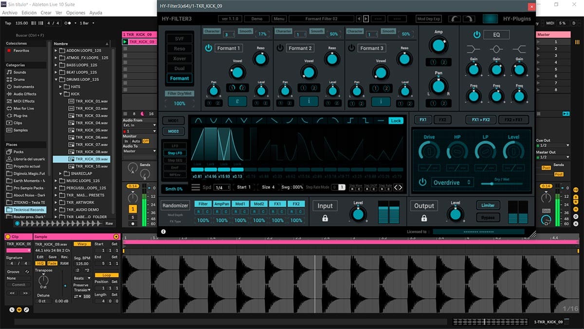Open the Edición menu

click(x=29, y=13)
